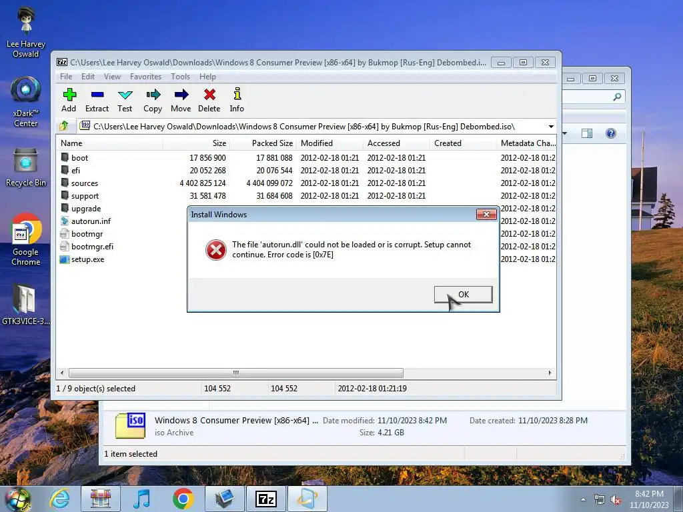The width and height of the screenshot is (683, 512).
Task: Select the bootmgr.efi file icon
Action: (65, 246)
